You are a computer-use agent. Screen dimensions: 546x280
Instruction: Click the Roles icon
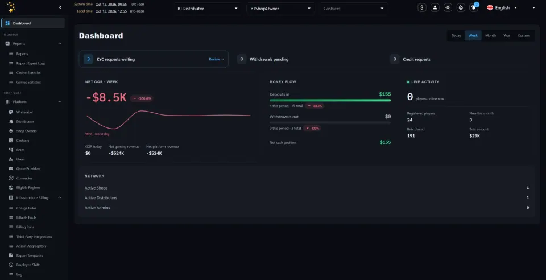pyautogui.click(x=11, y=150)
